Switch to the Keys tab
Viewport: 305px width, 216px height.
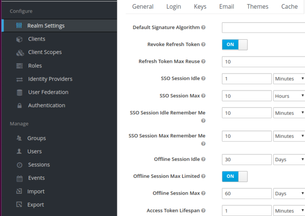click(x=200, y=7)
